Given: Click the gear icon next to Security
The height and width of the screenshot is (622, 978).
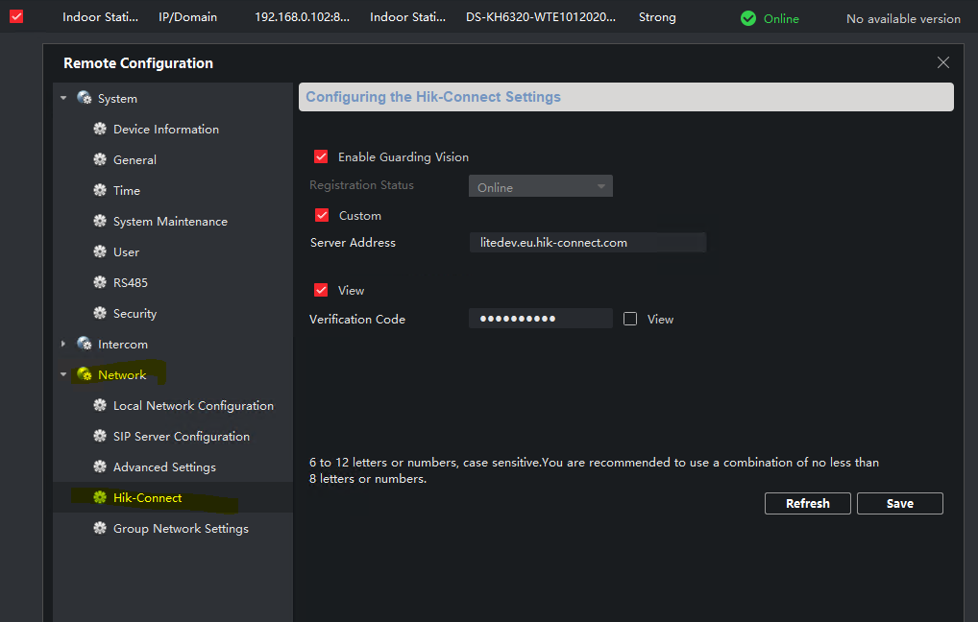Looking at the screenshot, I should point(99,313).
